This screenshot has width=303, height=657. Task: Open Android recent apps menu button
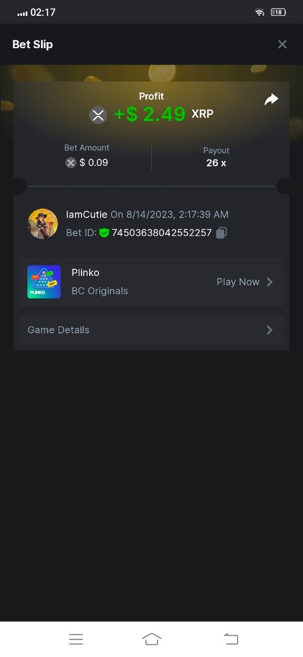[76, 639]
